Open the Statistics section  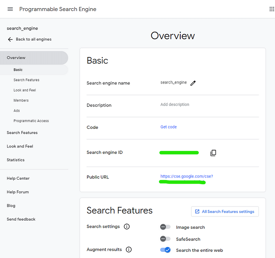tap(16, 160)
